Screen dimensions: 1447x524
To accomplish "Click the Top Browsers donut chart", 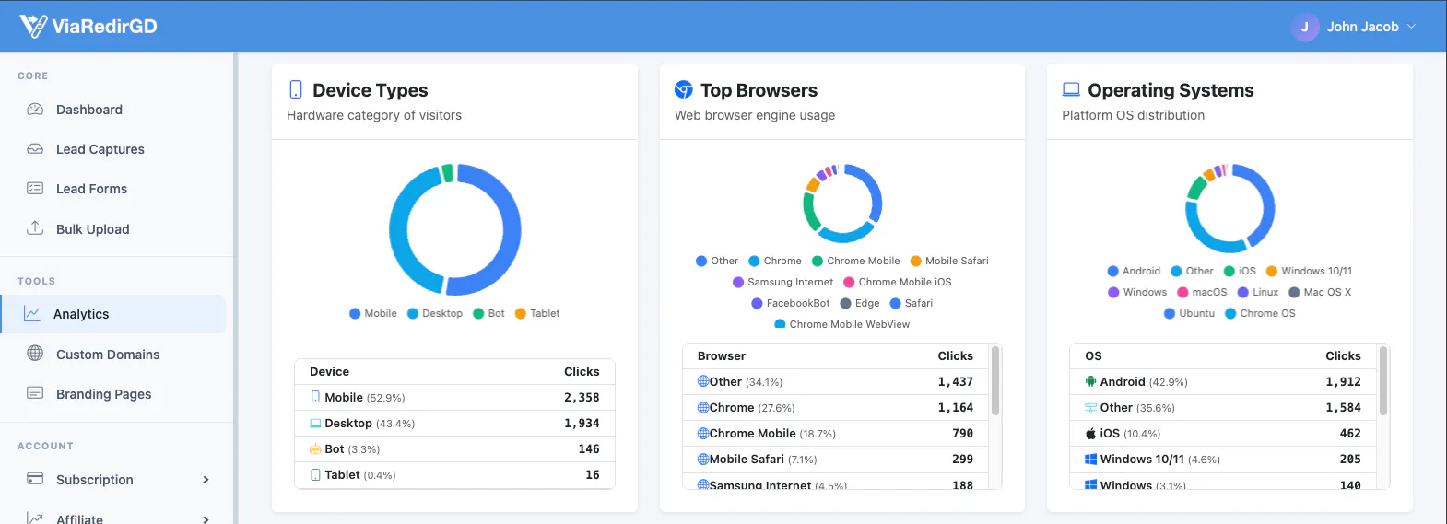I will tap(842, 204).
